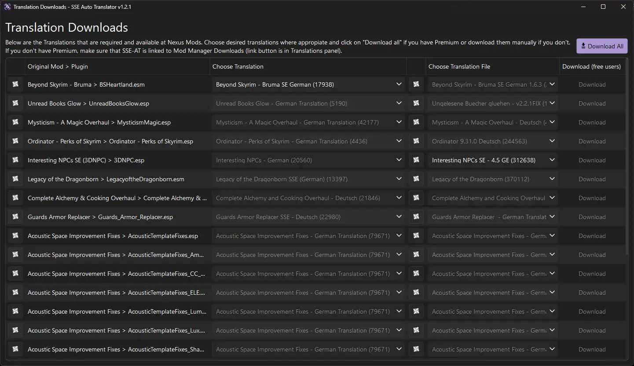
Task: Expand the Beyond Skyrim - Bruma SE German (17938) dropdown
Action: (308, 84)
